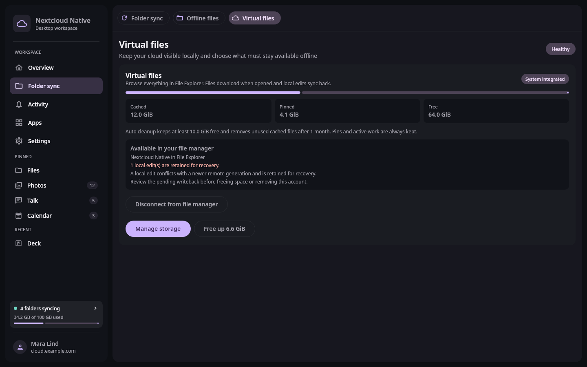Click the Cached 12.0 GiB card
This screenshot has height=367, width=587.
(199, 111)
